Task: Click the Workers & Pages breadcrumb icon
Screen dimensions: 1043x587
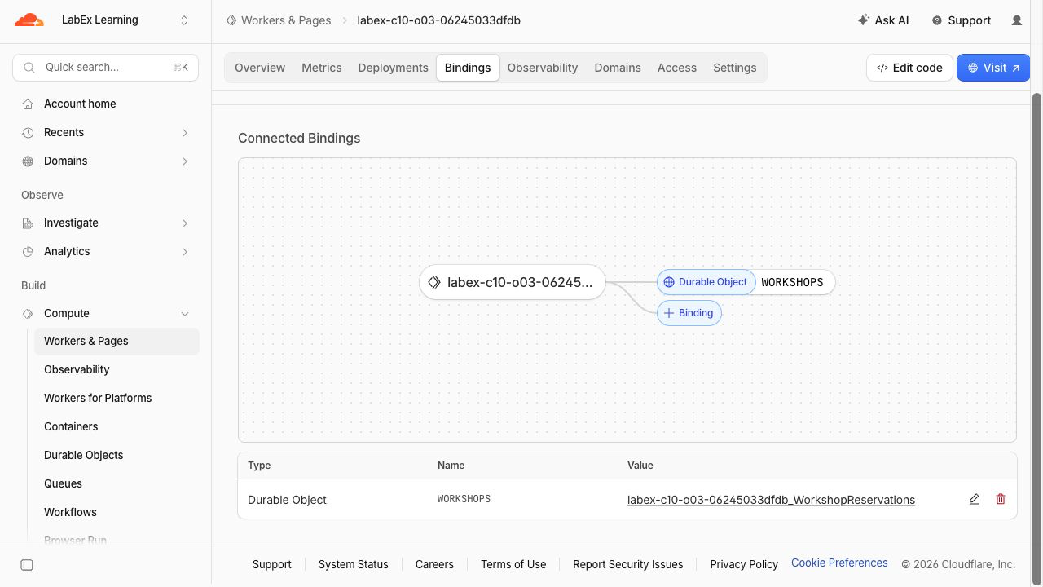Action: [x=231, y=20]
